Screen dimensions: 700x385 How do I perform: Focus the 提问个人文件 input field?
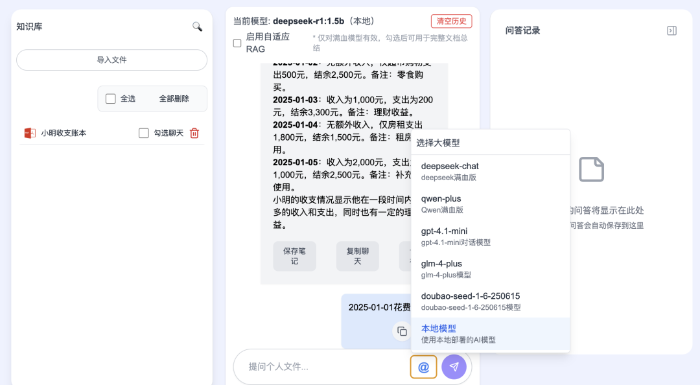coord(326,367)
